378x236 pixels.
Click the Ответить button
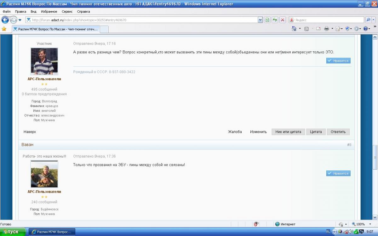click(x=338, y=132)
